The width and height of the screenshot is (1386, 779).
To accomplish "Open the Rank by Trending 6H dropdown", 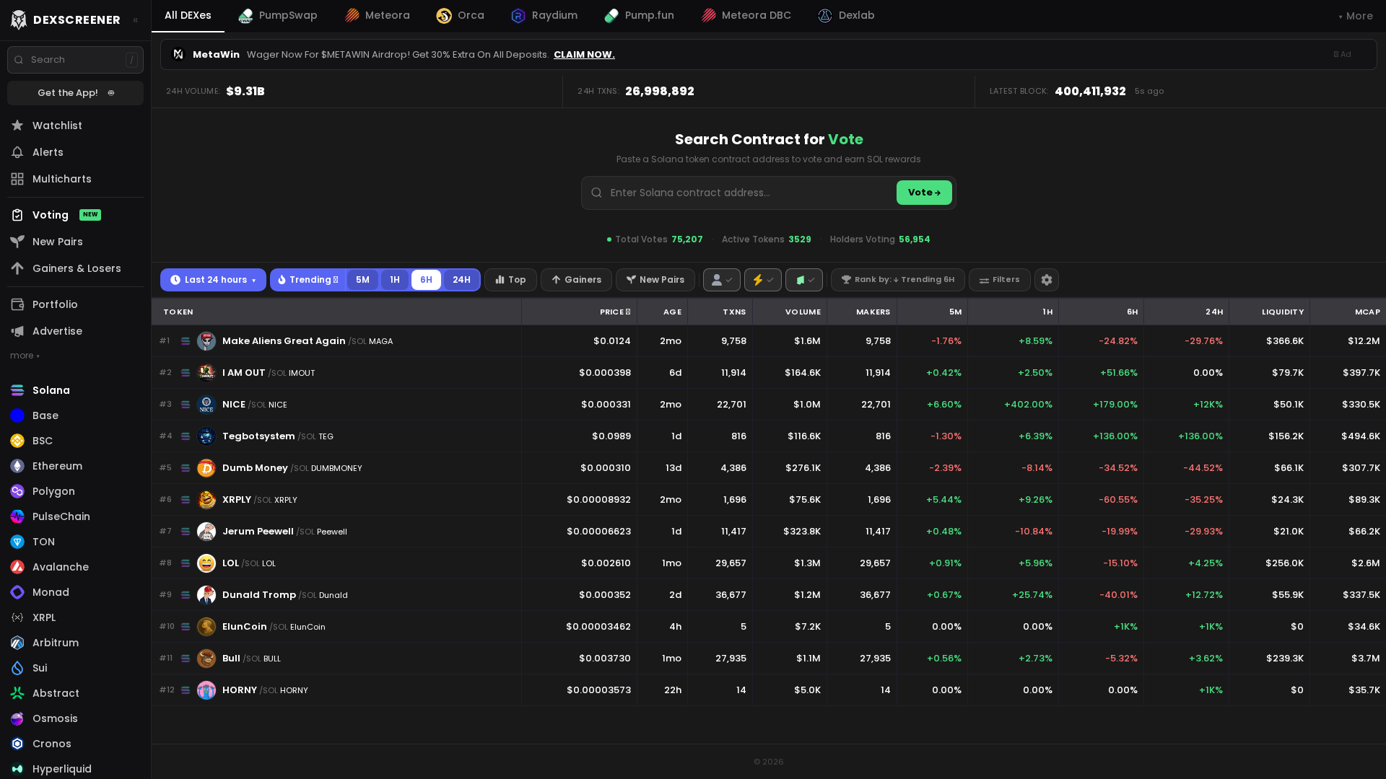I will pyautogui.click(x=898, y=280).
